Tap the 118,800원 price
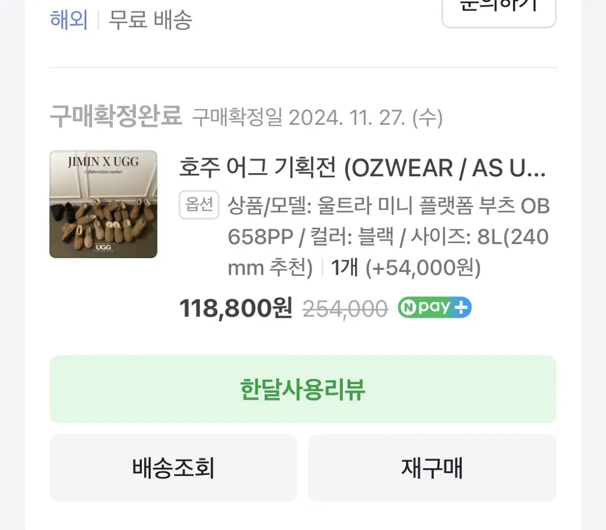The width and height of the screenshot is (606, 530). tap(236, 308)
